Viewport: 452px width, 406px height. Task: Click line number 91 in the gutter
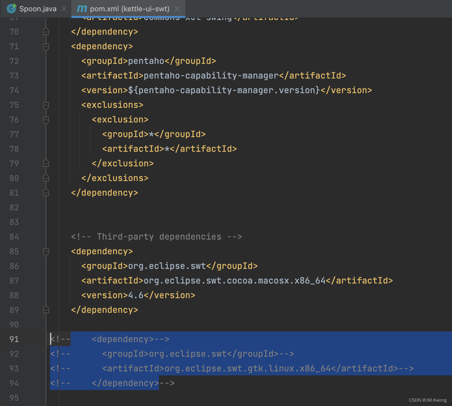14,339
